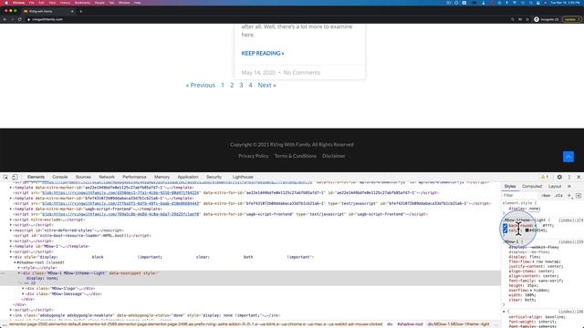Open the Security tab
The height and width of the screenshot is (328, 584).
click(x=214, y=177)
